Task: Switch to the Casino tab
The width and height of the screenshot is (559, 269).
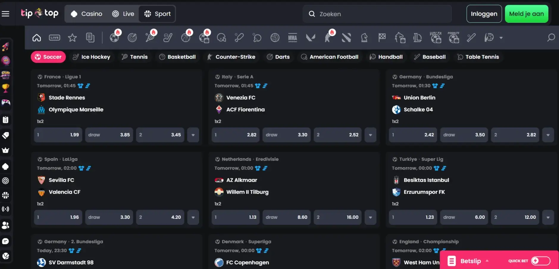Action: pos(87,14)
